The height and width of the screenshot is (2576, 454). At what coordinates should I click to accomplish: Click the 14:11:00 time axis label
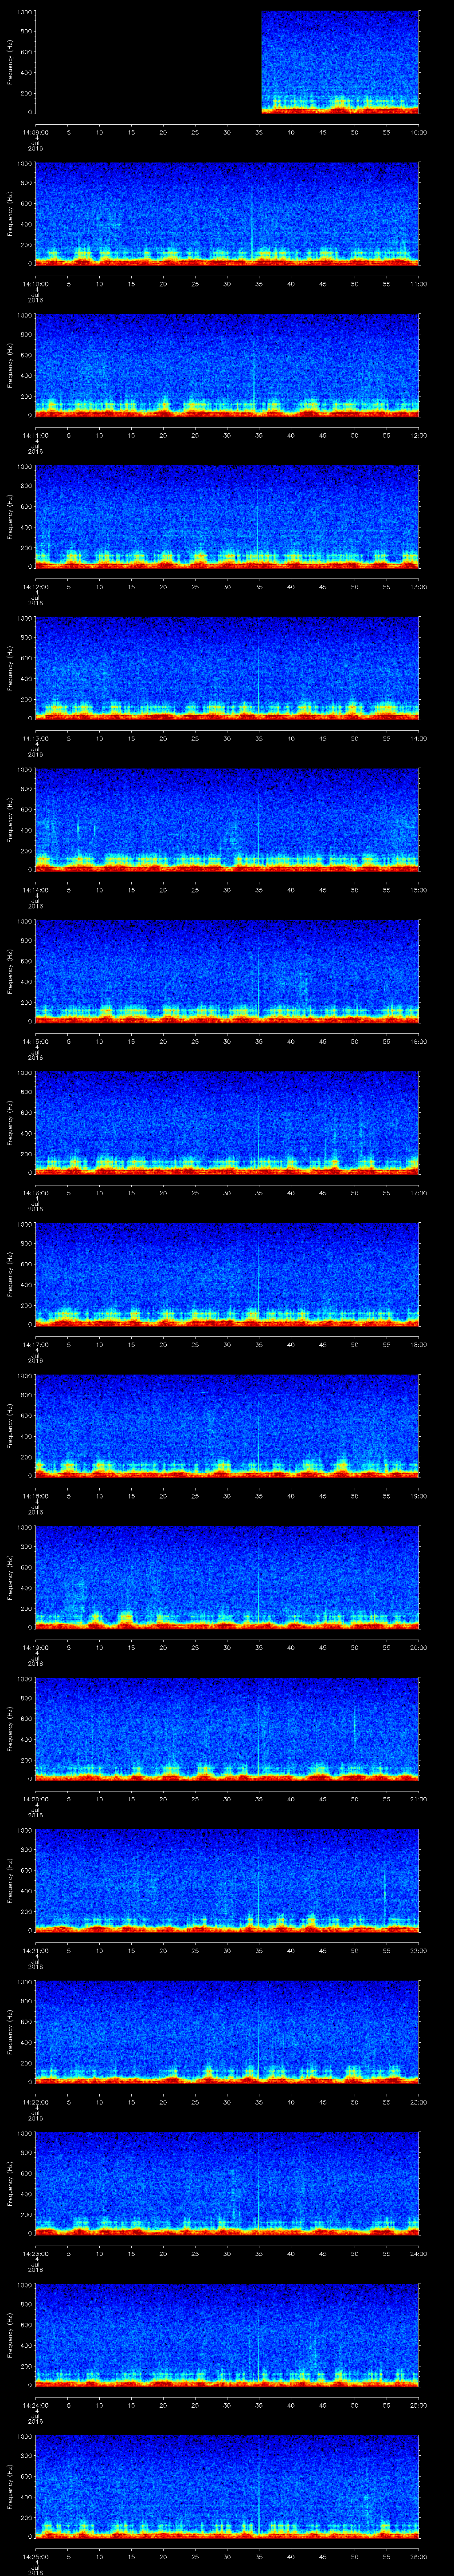35,435
